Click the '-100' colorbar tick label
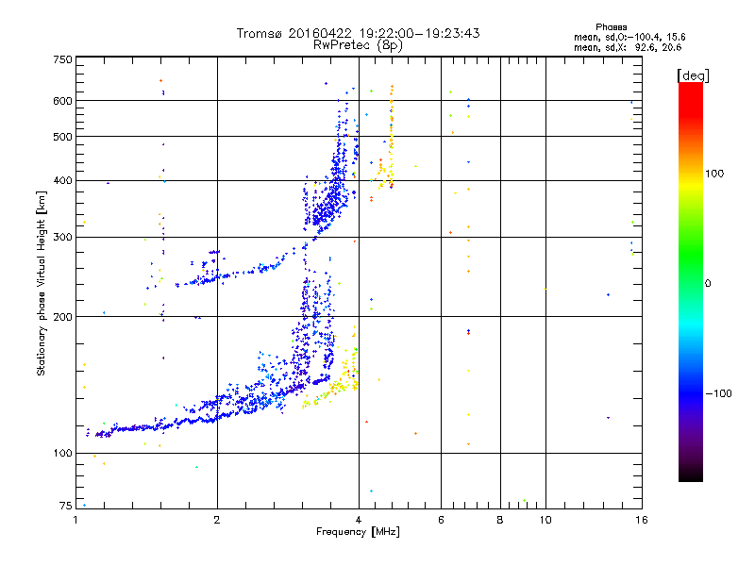 (719, 393)
